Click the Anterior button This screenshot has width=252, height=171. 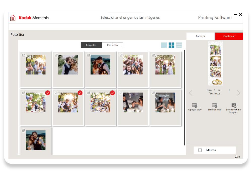[x=200, y=36]
